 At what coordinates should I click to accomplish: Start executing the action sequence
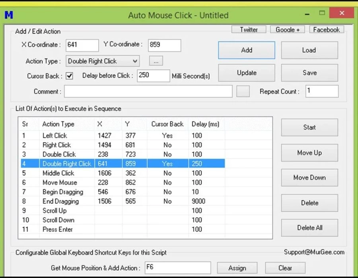(309, 127)
